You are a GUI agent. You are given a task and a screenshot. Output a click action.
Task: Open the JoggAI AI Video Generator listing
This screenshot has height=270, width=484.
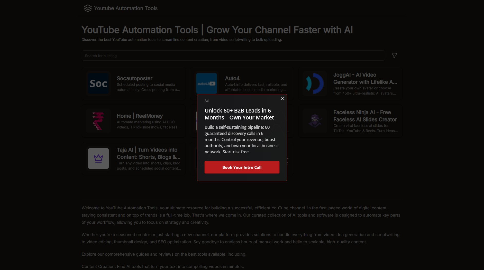(365, 78)
